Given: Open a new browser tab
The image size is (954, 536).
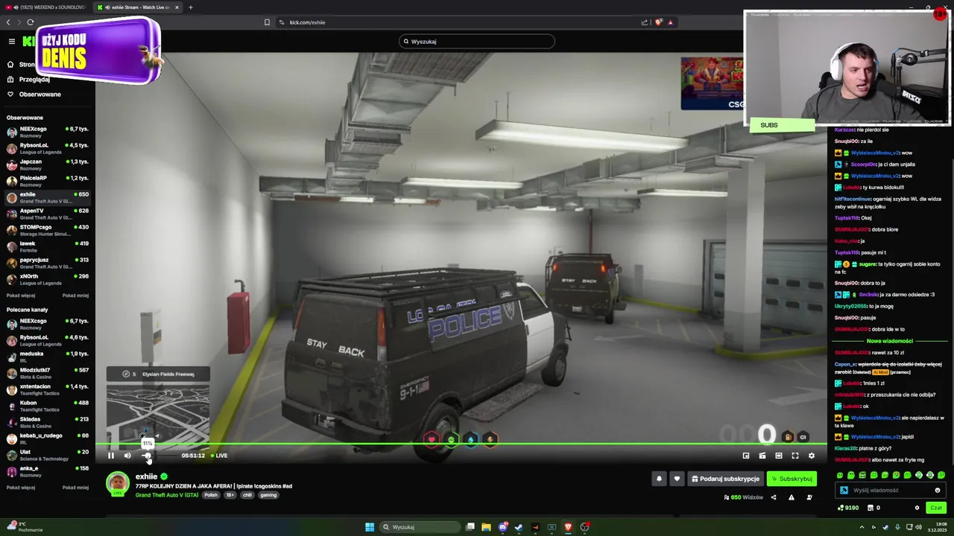Looking at the screenshot, I should 191,7.
